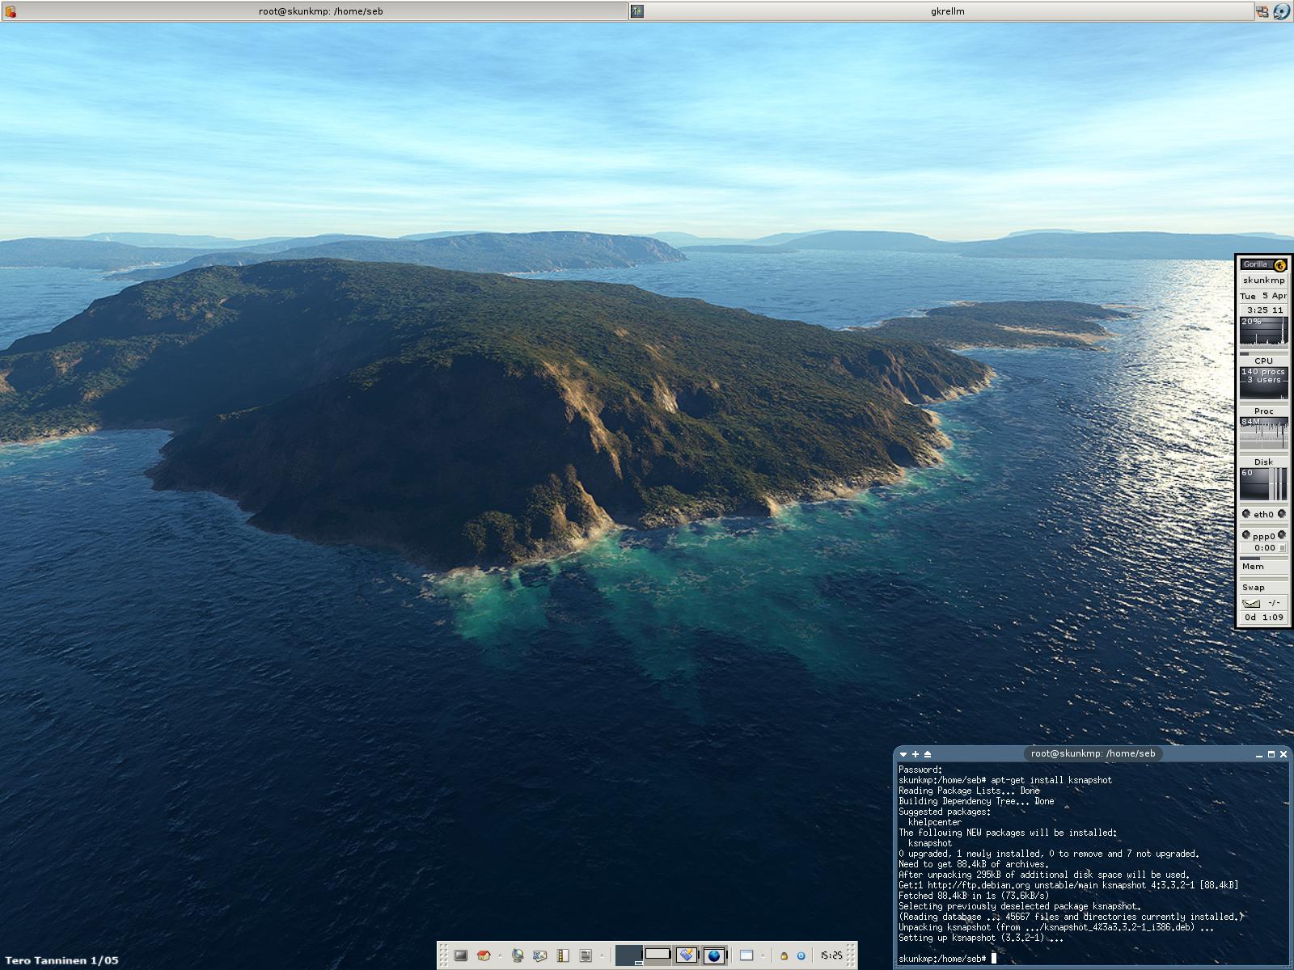Switch to the root@skunkmp taskbar entry
This screenshot has height=970, width=1294.
click(x=315, y=11)
